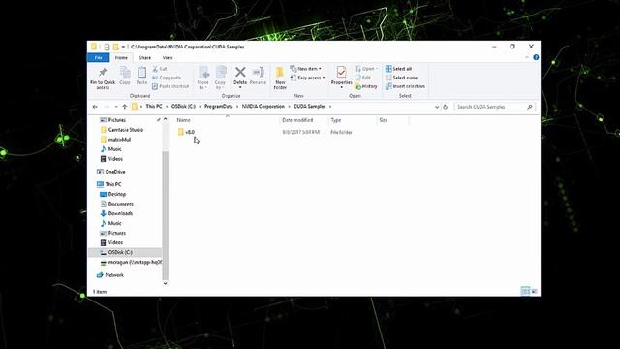
Task: Expand the address bar history dropdown
Action: [437, 107]
